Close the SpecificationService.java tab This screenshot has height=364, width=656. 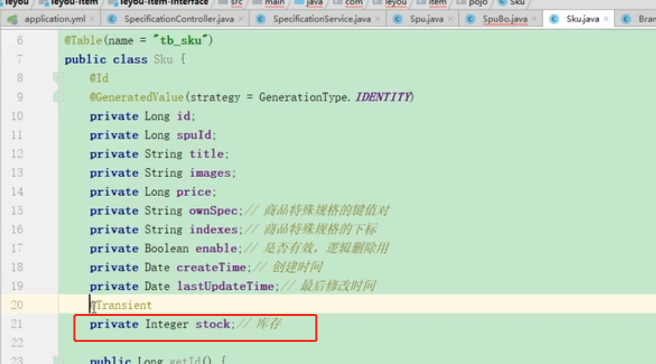378,19
